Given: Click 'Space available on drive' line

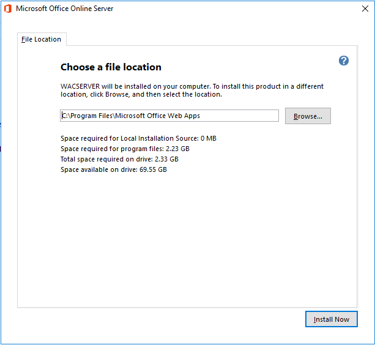Looking at the screenshot, I should 113,169.
